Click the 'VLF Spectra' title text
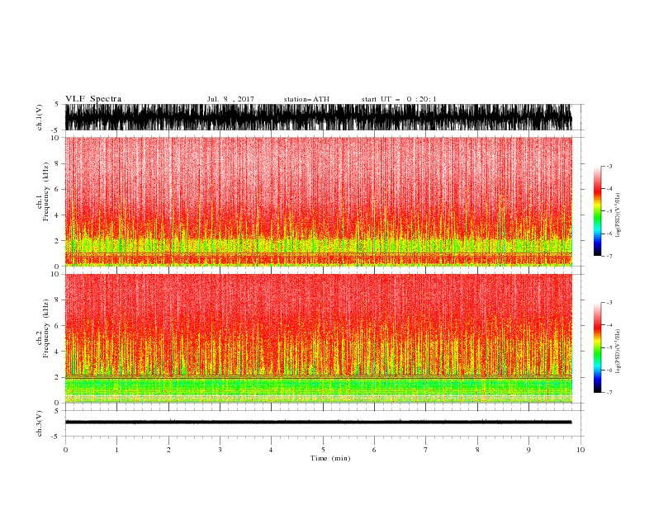The image size is (654, 505). (x=93, y=99)
